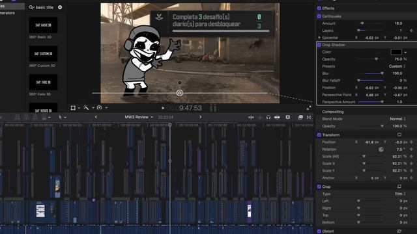Image resolution: width=417 pixels, height=234 pixels.
Task: Adjust the Earthquake Amount slider
Action: (362, 23)
